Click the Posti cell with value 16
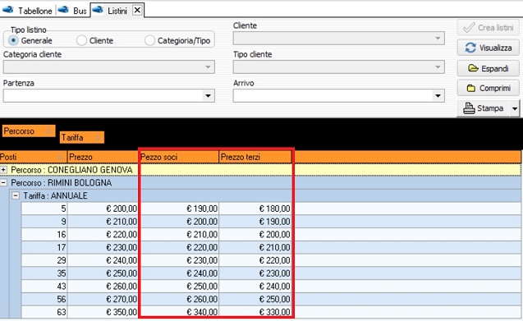Image resolution: width=523 pixels, height=321 pixels. click(44, 235)
